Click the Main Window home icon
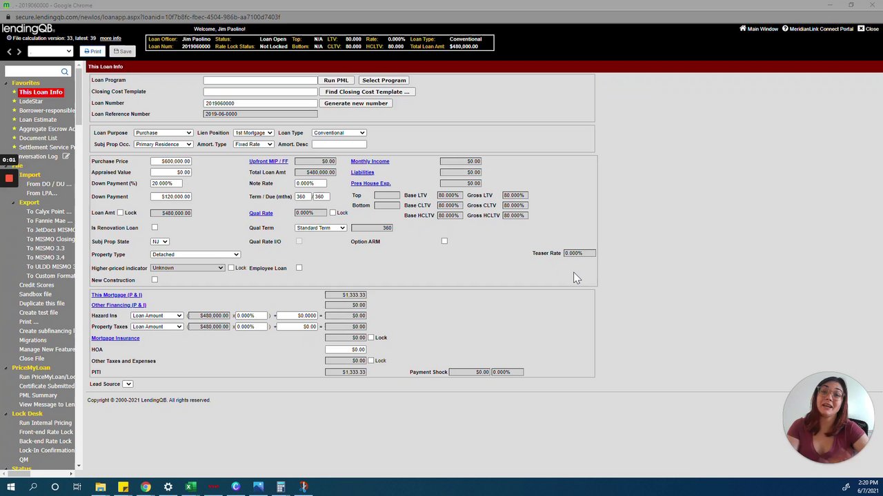 [x=743, y=29]
